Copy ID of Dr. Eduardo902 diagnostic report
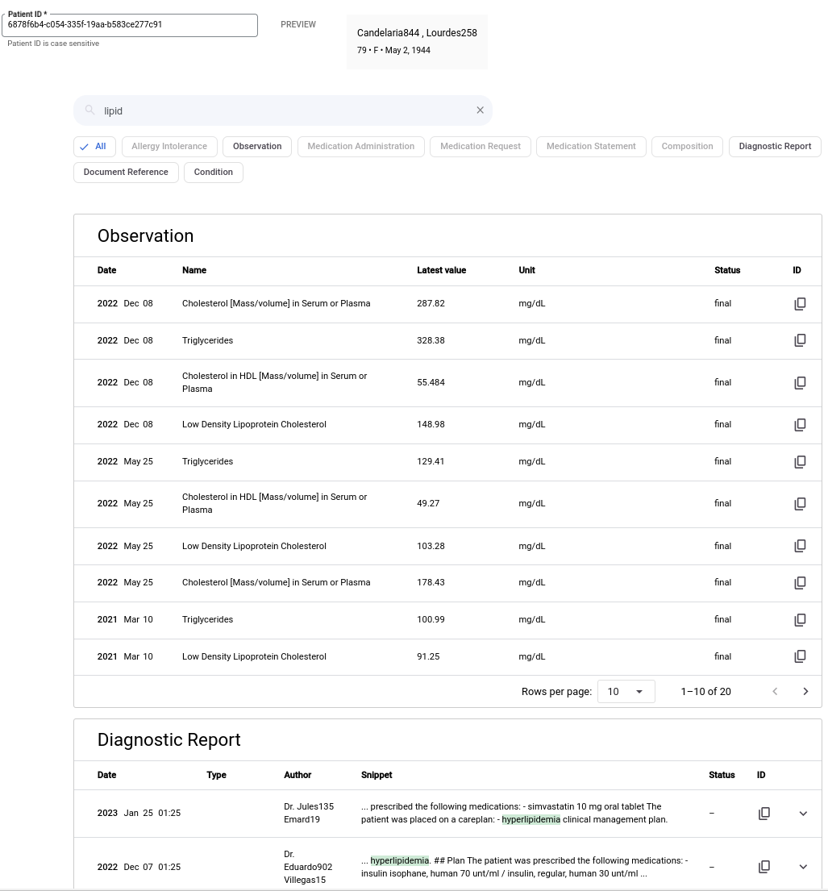 pos(764,867)
